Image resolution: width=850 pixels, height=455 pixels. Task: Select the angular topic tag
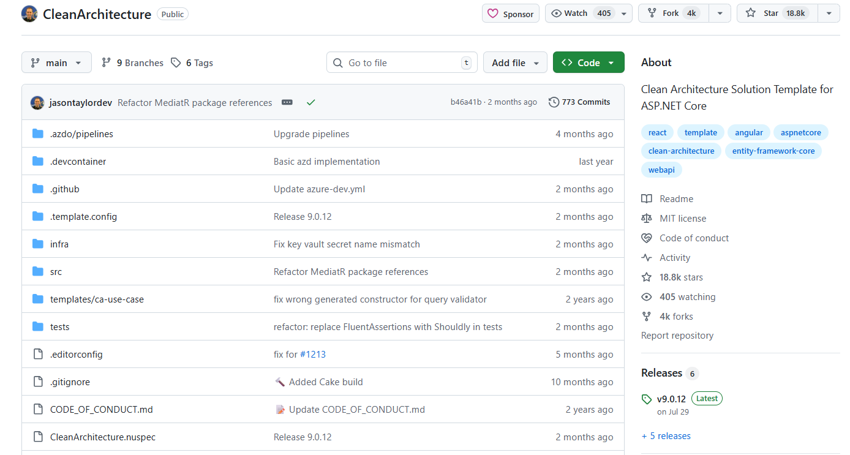click(x=749, y=132)
